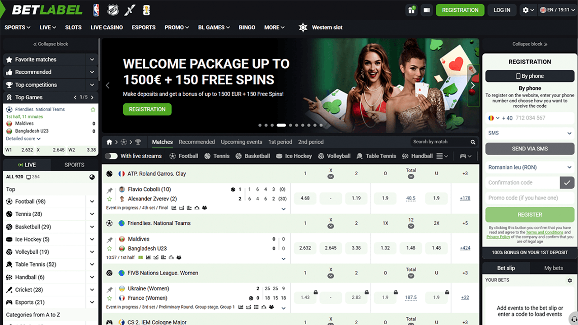The image size is (578, 325).
Task: Filter matches by Tennis
Action: tap(217, 156)
